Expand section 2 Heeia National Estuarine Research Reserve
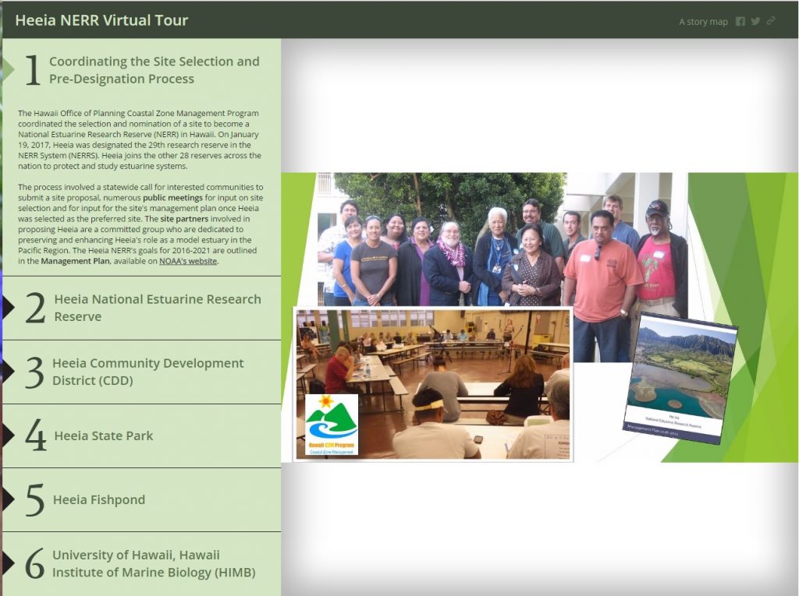 pos(156,307)
